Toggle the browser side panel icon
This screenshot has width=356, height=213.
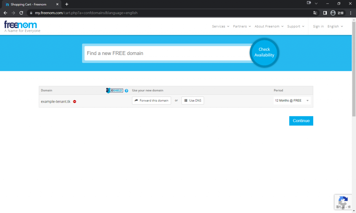(325, 13)
